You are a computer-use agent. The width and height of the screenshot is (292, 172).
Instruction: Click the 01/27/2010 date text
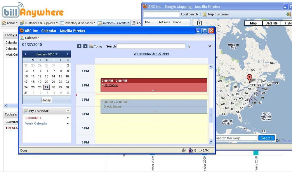(32, 45)
